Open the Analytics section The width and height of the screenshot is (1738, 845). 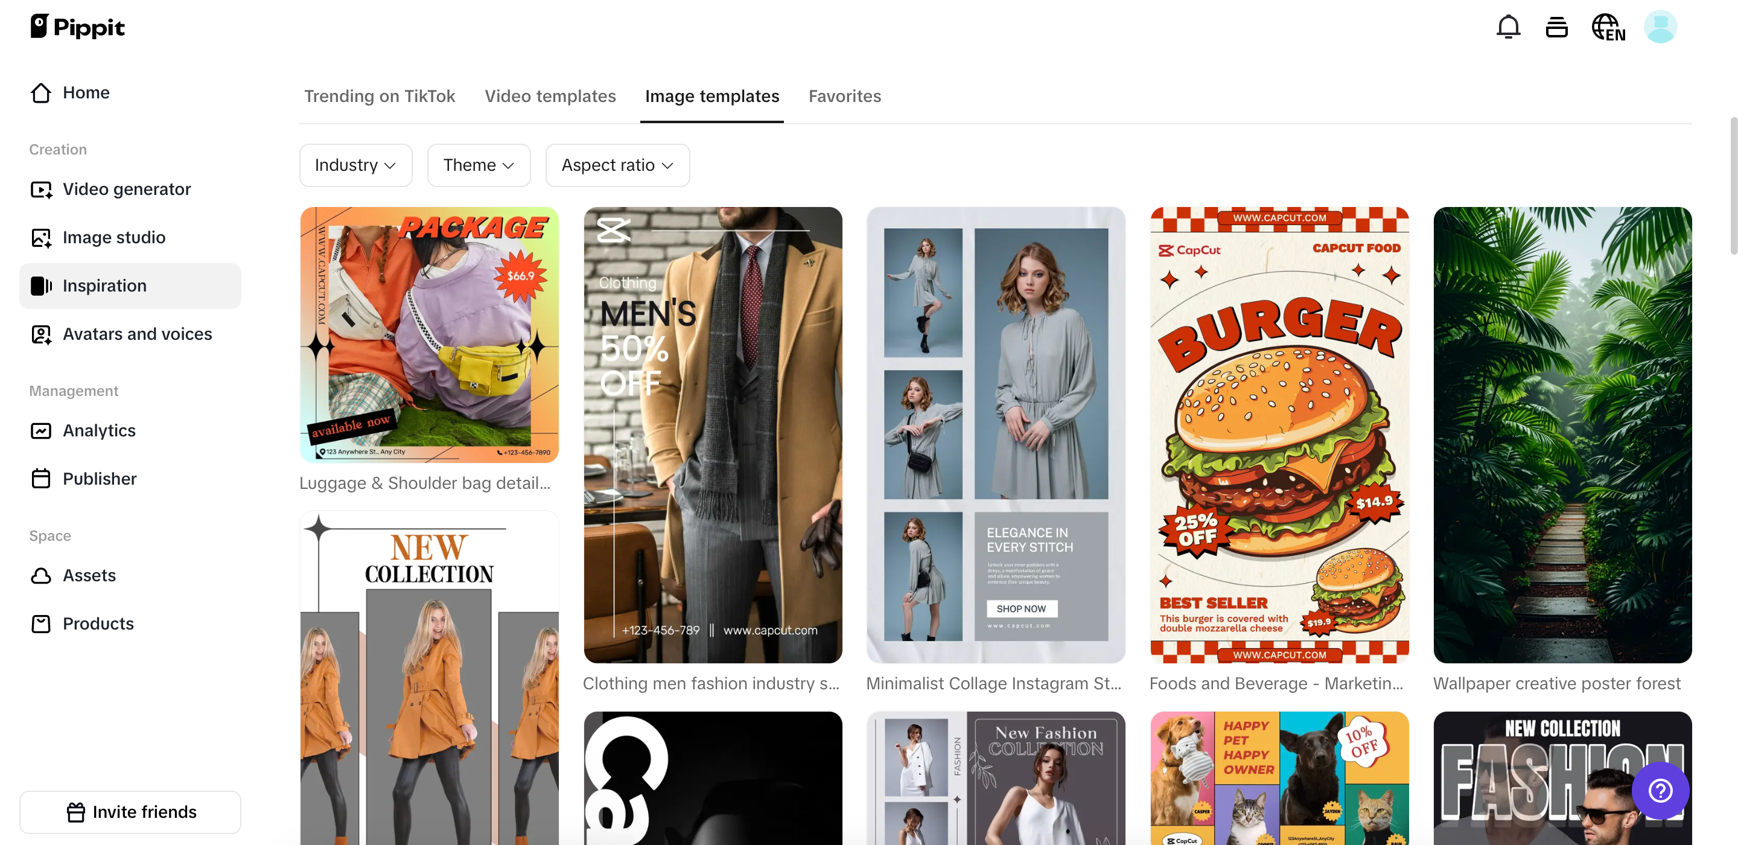coord(98,430)
